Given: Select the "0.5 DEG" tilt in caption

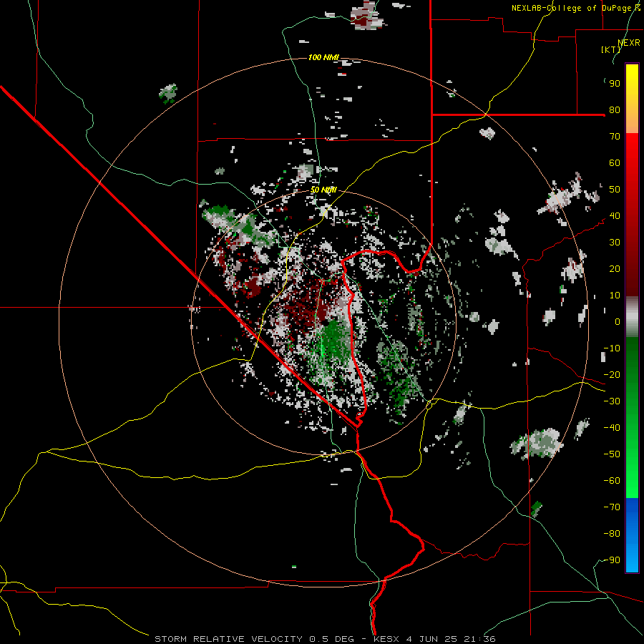Looking at the screenshot, I should coord(332,639).
